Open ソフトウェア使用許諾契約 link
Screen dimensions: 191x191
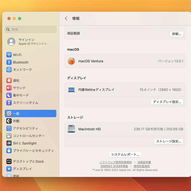pyautogui.click(x=116, y=162)
